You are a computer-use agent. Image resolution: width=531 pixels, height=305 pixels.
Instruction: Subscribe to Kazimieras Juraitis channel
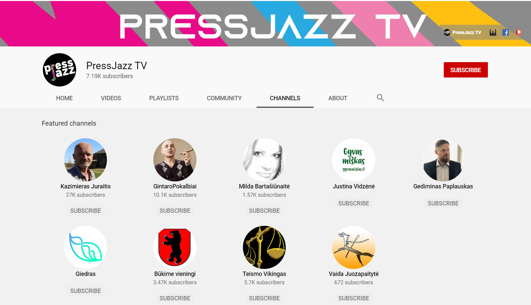click(86, 211)
